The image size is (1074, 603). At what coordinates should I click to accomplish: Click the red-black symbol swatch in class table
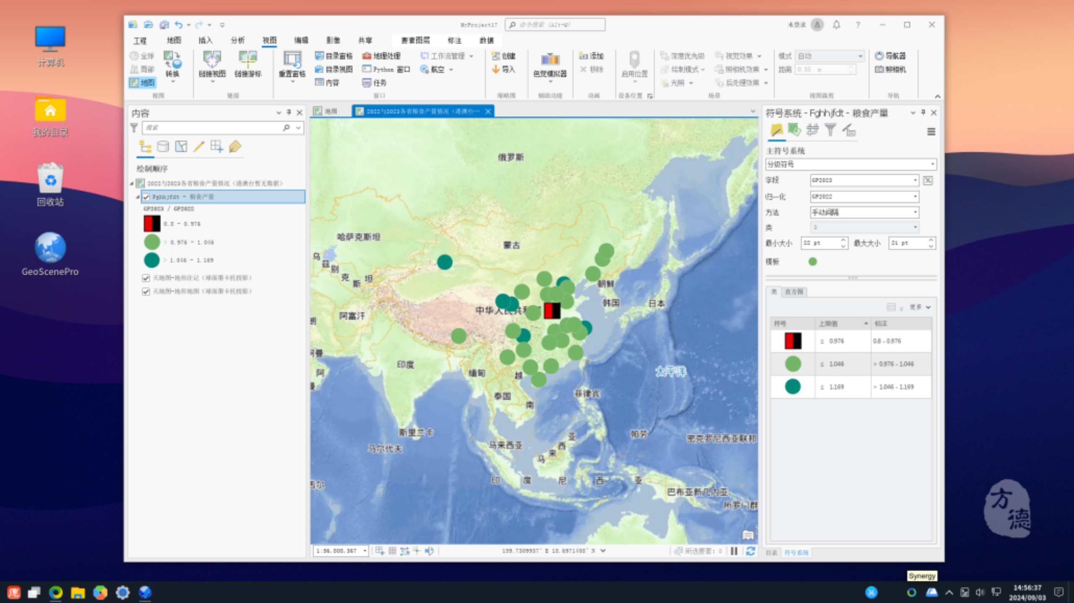pyautogui.click(x=792, y=341)
